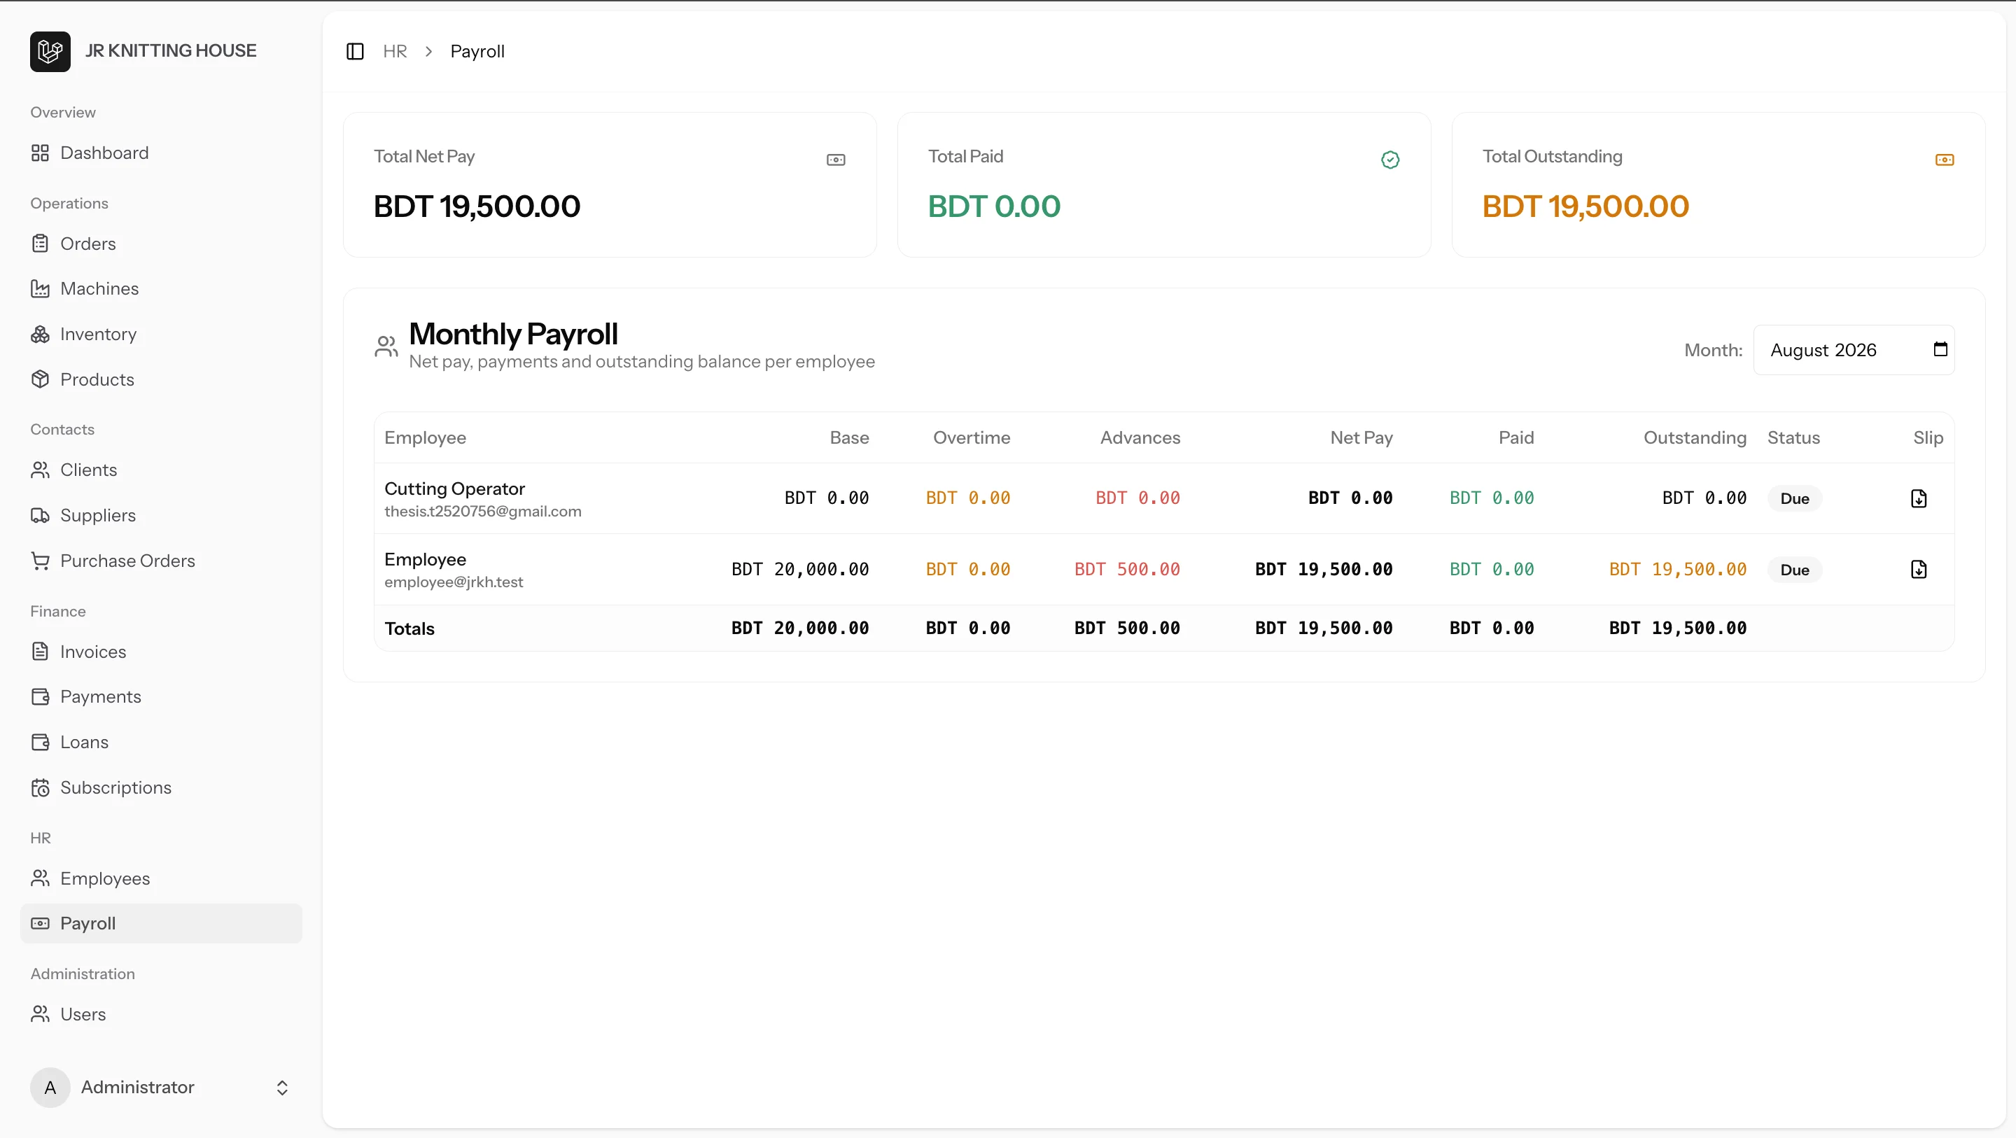
Task: Click the Users icon under Administration
Action: (x=40, y=1013)
